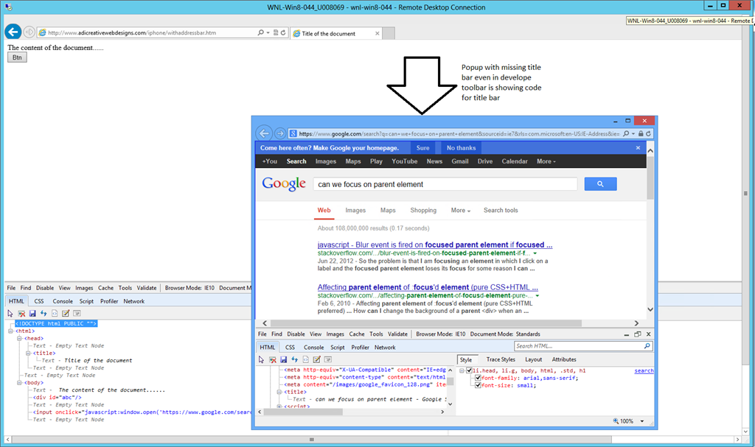The width and height of the screenshot is (755, 447).
Task: Click 'No thanks' on Google homepage prompt
Action: point(461,148)
